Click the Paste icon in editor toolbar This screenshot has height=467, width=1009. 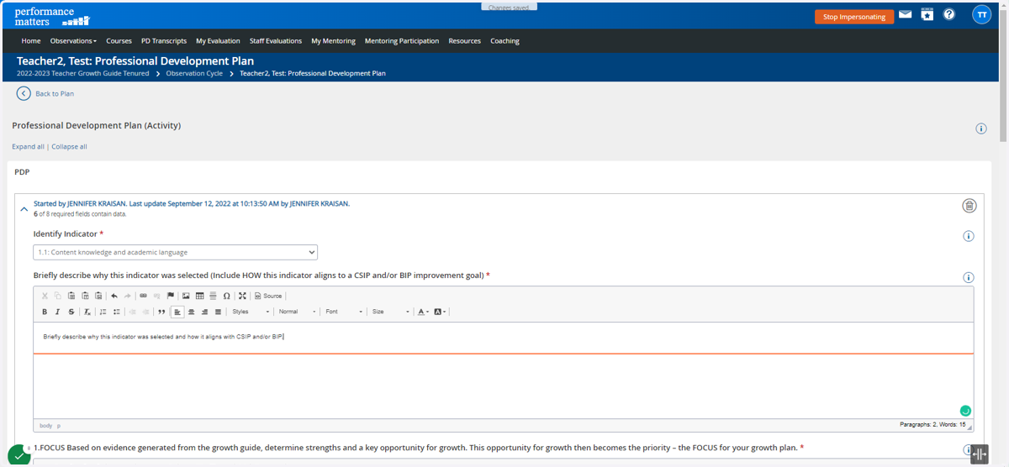click(71, 296)
